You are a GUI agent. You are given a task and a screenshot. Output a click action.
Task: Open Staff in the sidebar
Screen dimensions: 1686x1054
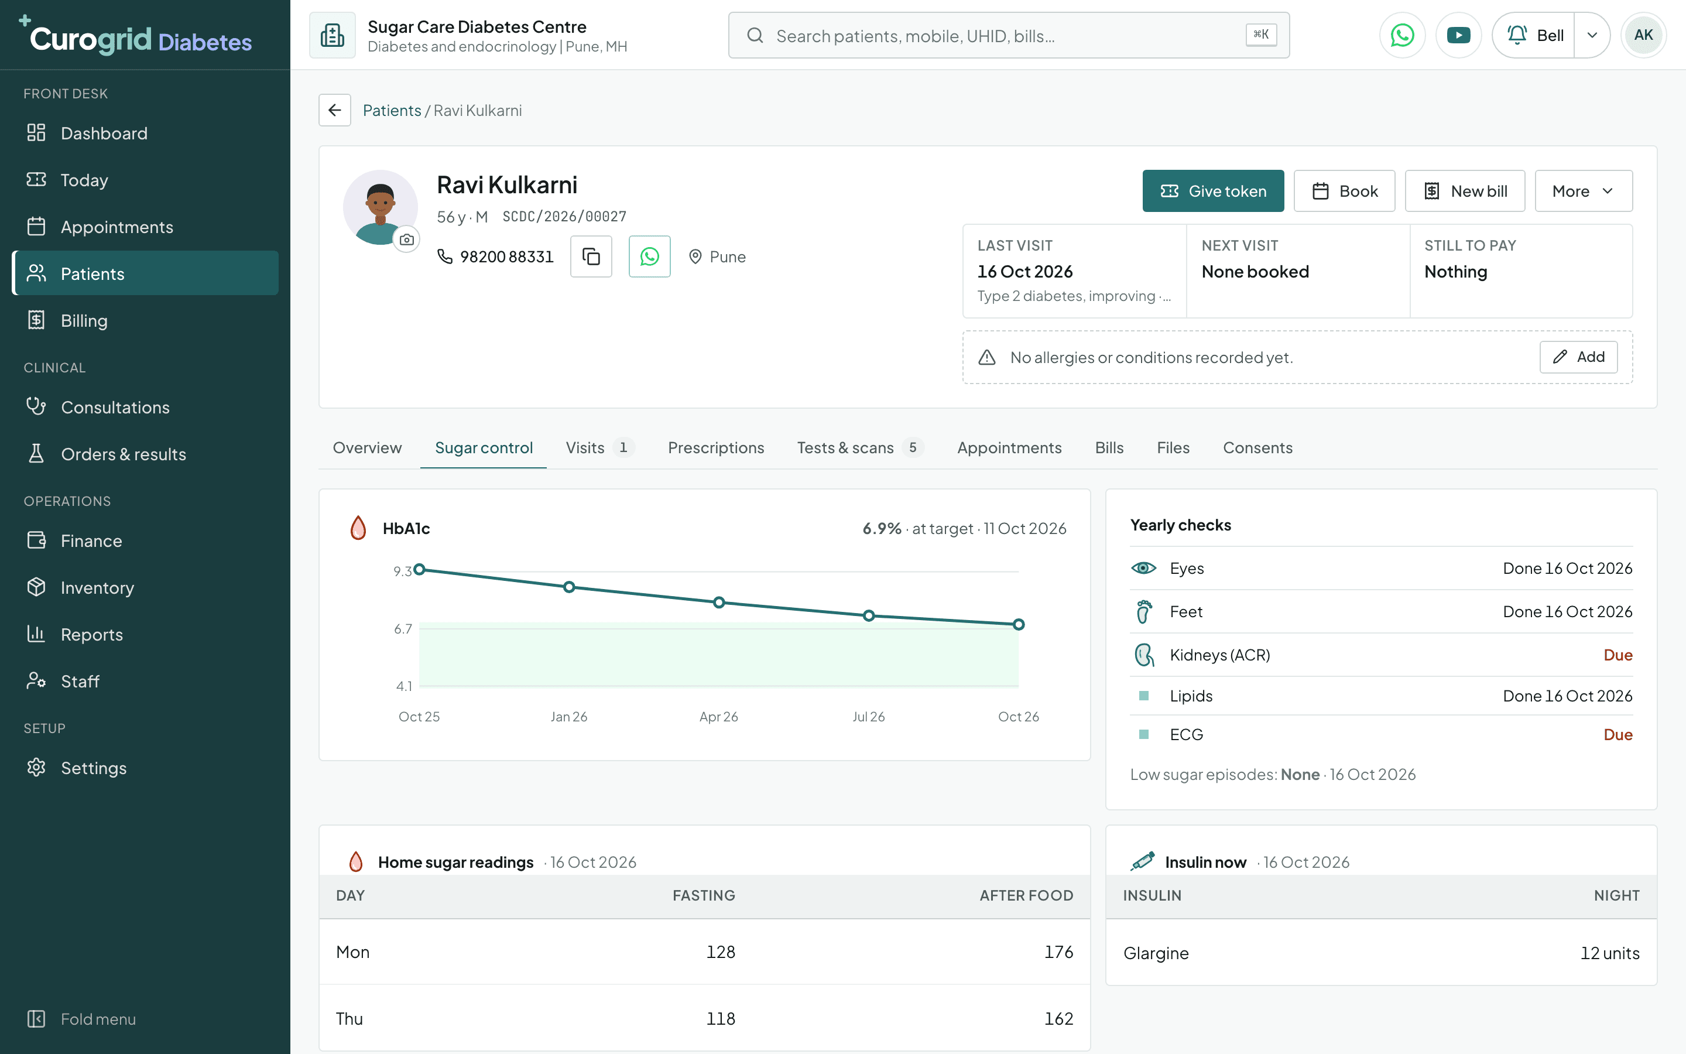point(145,681)
